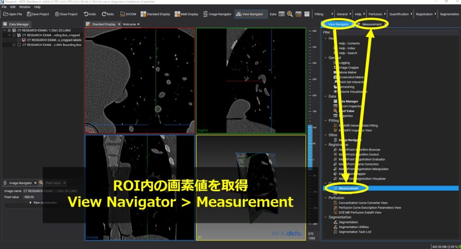This screenshot has width=461, height=249.
Task: Expand the General toolbar overflow arrow
Action: click(x=350, y=14)
